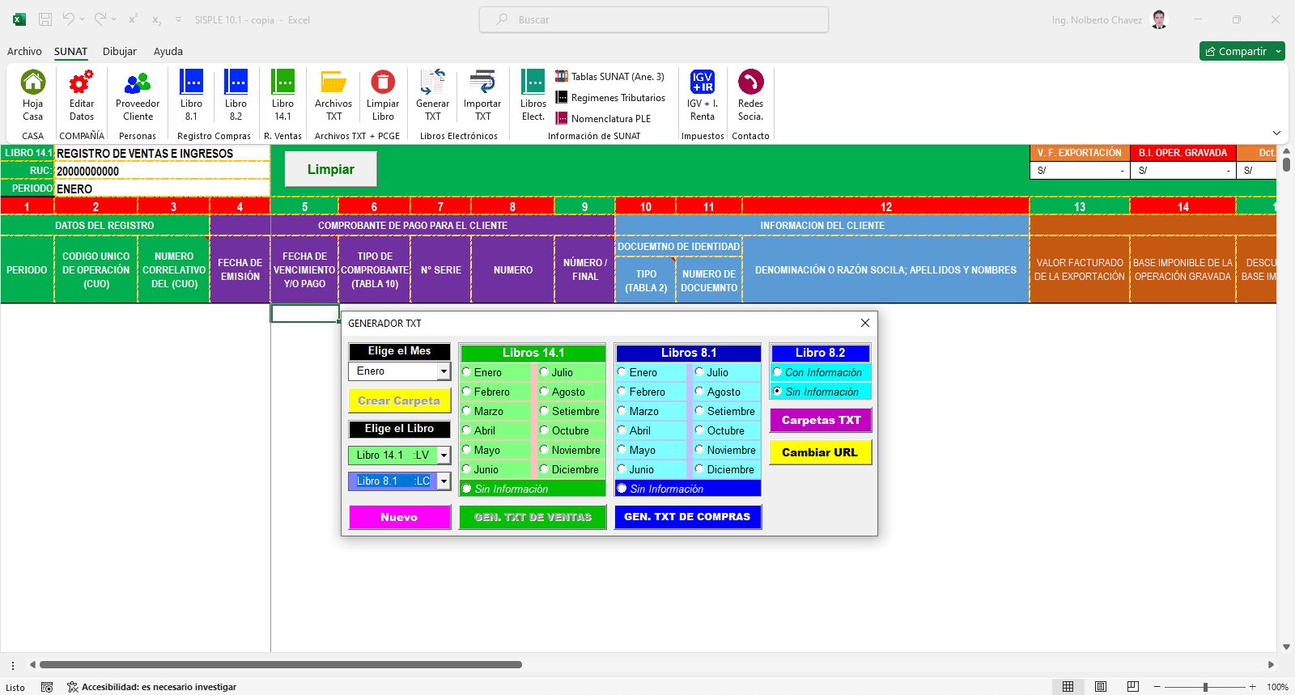
Task: Expand the Compartir dropdown arrow
Action: tap(1278, 51)
